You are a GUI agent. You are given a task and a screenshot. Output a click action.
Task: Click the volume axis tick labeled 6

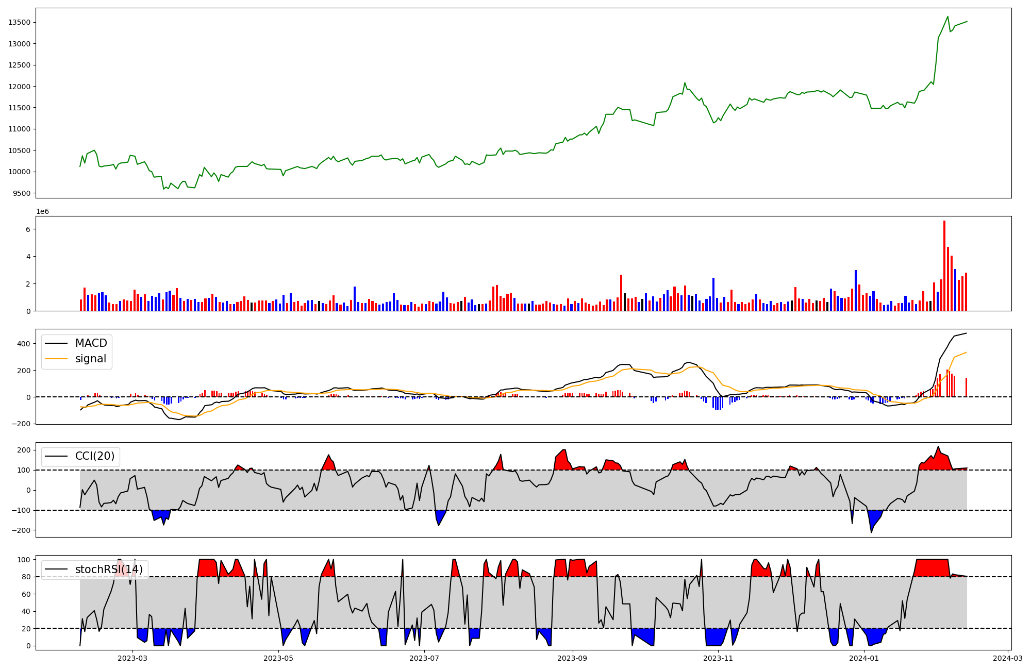28,229
